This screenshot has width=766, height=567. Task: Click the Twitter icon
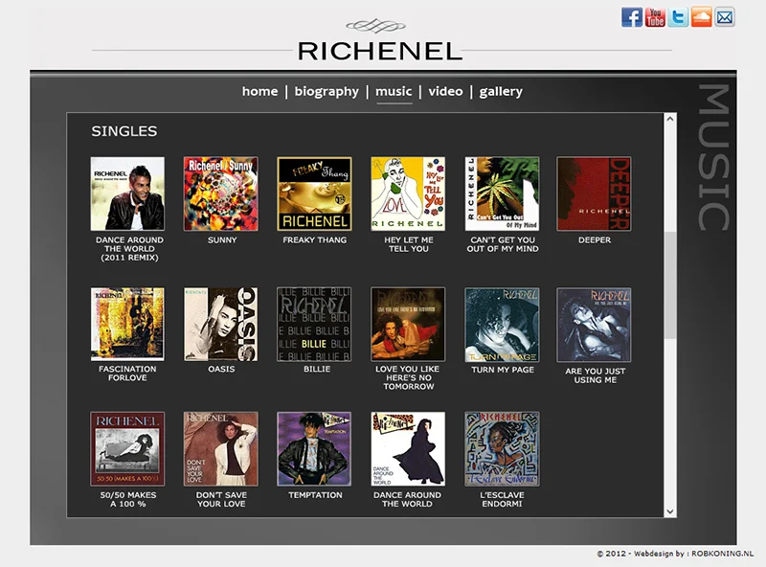679,17
